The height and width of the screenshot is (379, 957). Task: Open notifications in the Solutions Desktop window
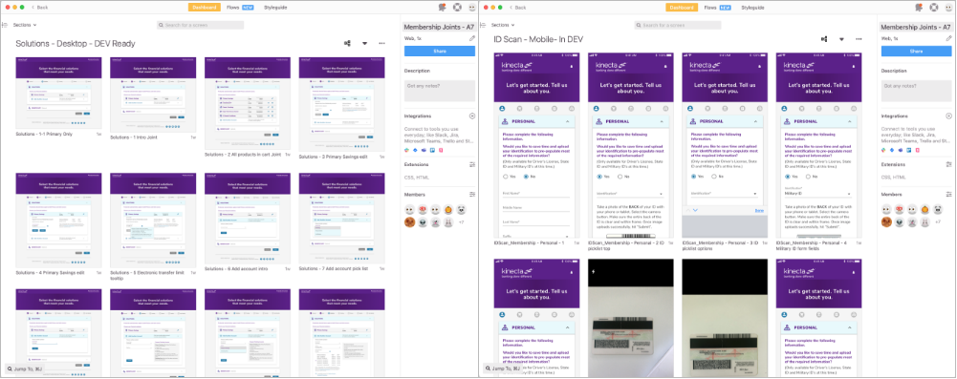click(x=443, y=8)
